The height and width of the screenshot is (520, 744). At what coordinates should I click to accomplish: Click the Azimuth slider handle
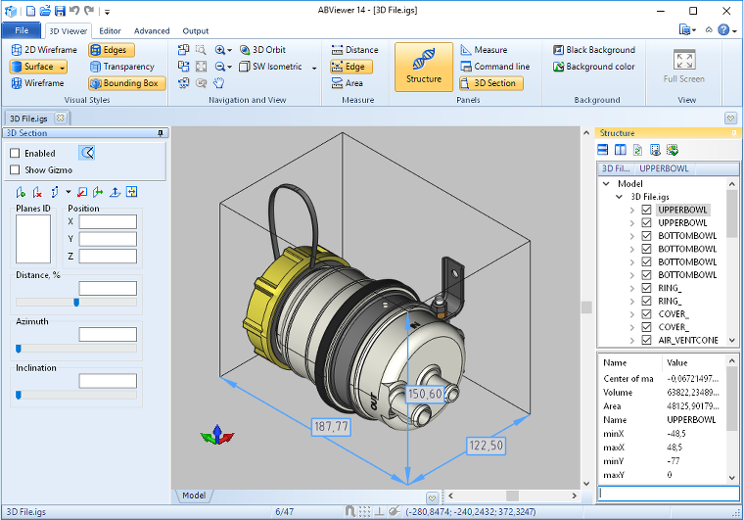pyautogui.click(x=19, y=349)
